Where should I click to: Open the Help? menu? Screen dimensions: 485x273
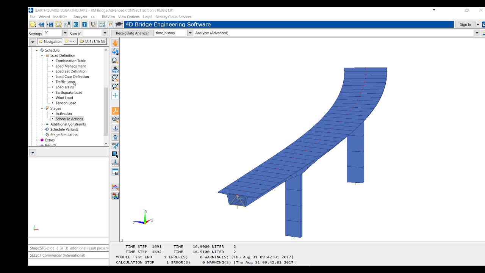(x=147, y=17)
